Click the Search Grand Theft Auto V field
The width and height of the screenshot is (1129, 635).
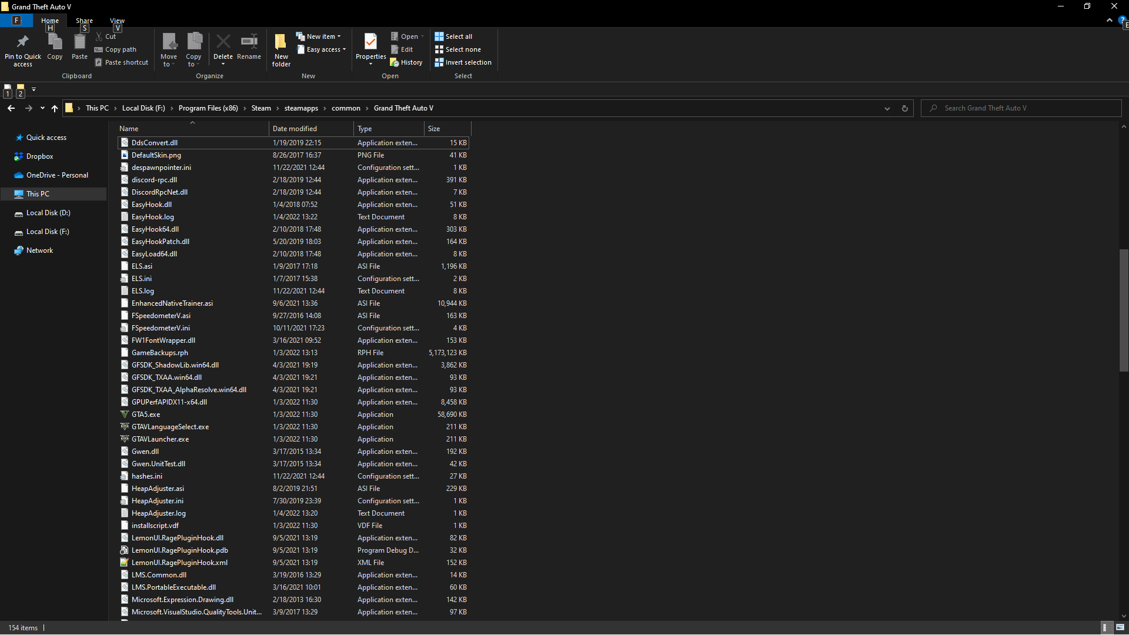coord(1023,108)
